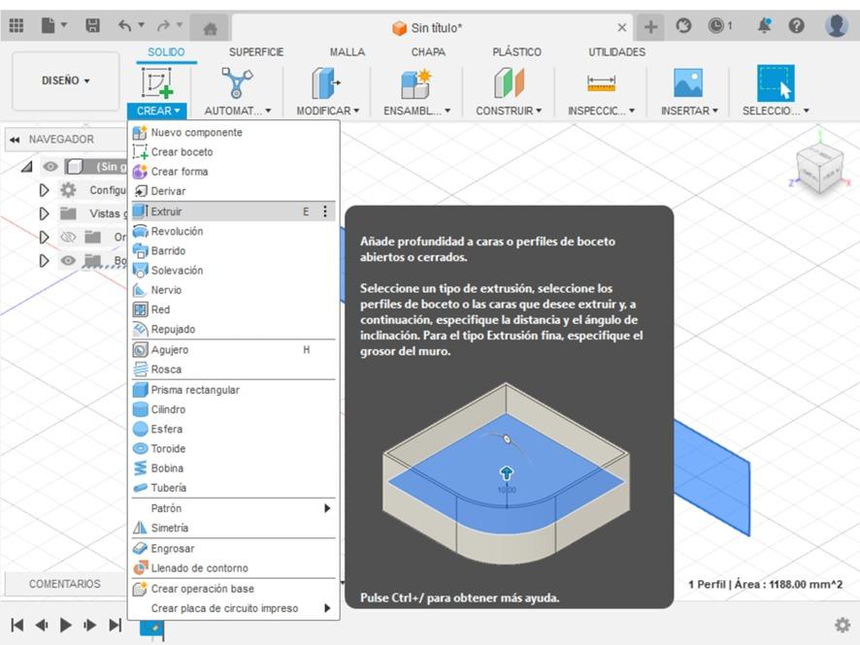Select Nuevo componente

click(233, 133)
